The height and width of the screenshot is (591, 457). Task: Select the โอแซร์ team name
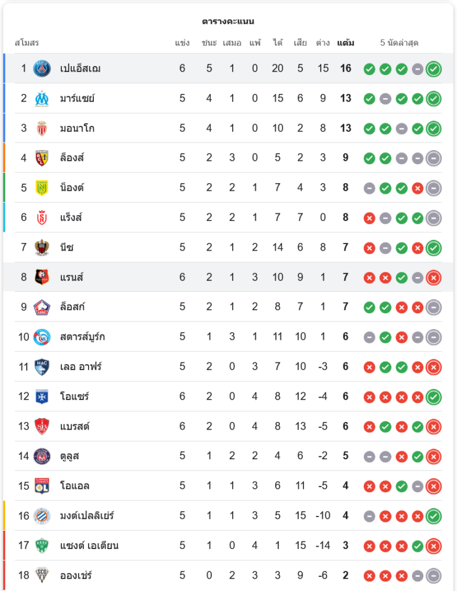pyautogui.click(x=74, y=397)
